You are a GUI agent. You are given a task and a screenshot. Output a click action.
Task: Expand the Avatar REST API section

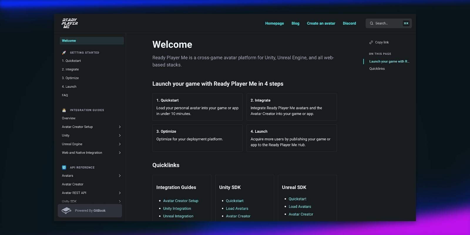pos(120,193)
